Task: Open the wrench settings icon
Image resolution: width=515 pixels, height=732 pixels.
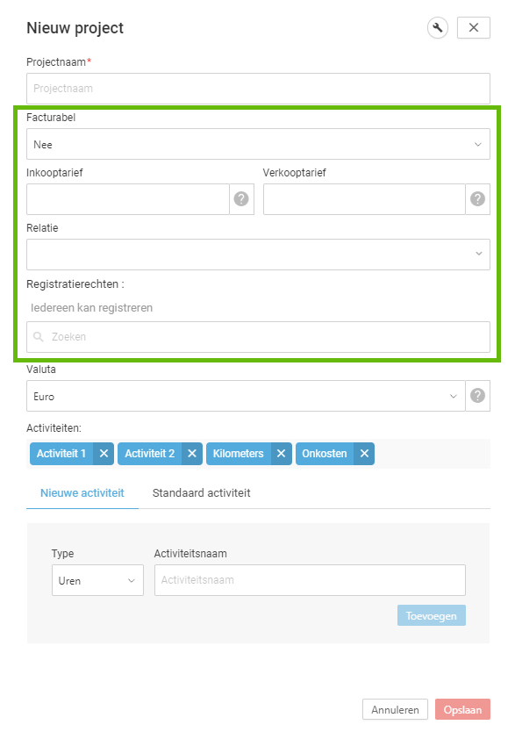Action: pos(437,28)
